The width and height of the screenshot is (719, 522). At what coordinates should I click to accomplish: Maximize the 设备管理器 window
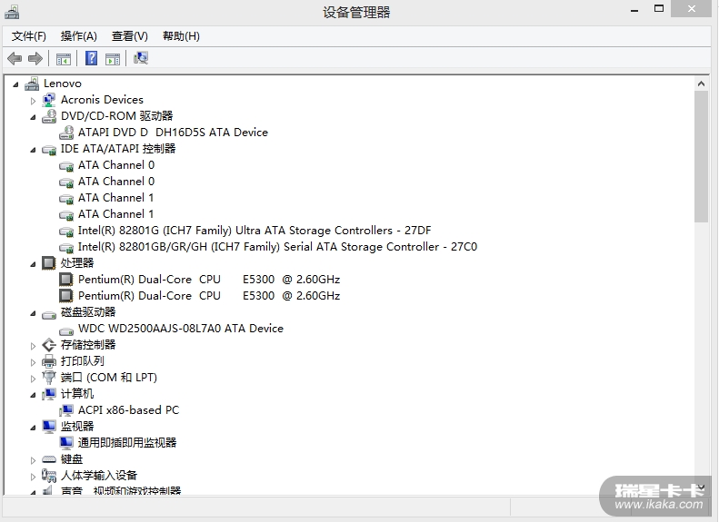pyautogui.click(x=659, y=9)
